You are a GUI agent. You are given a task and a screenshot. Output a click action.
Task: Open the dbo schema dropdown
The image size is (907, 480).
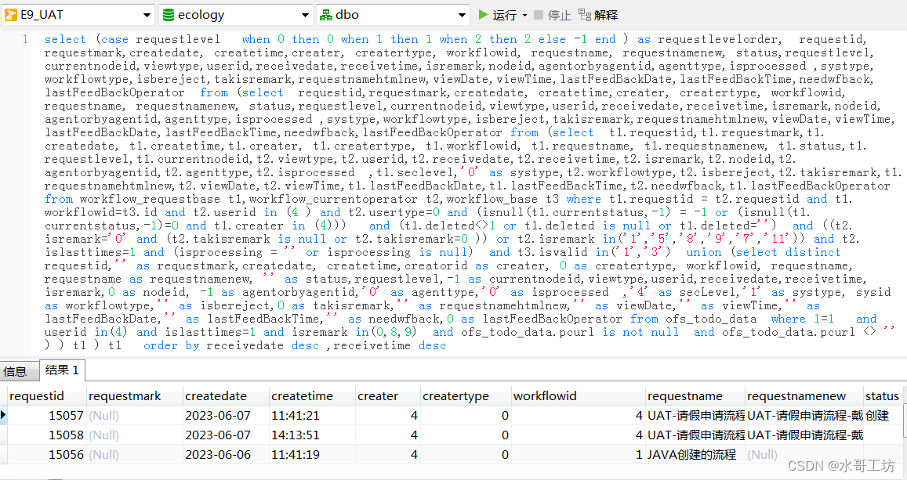tap(463, 13)
